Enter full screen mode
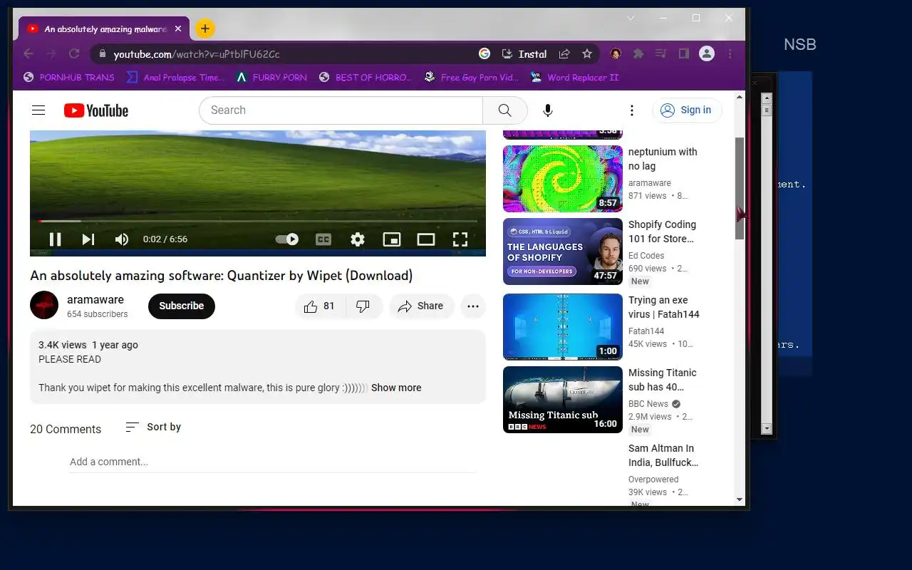The image size is (912, 570). tap(460, 239)
